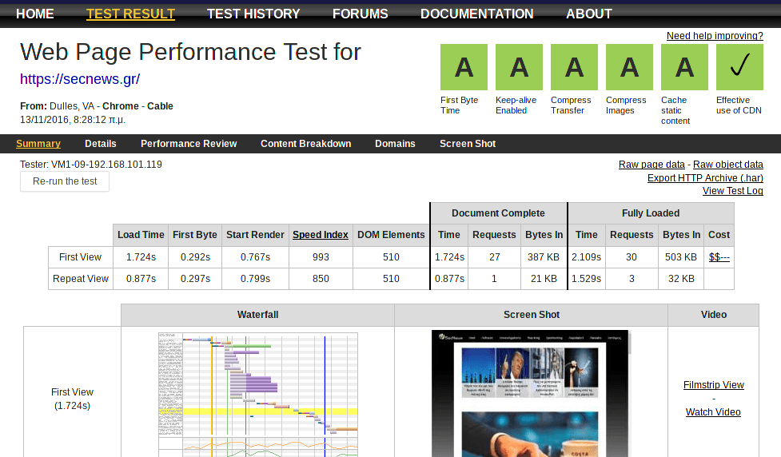Switch to the Content Breakdown tab

(306, 143)
